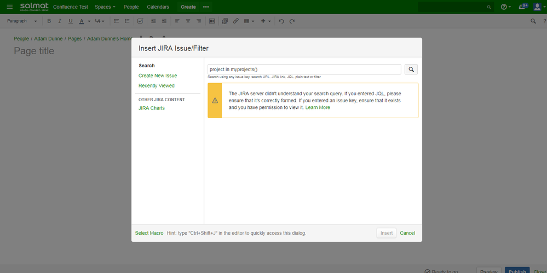
Task: Open the Create New Issue panel
Action: (158, 75)
